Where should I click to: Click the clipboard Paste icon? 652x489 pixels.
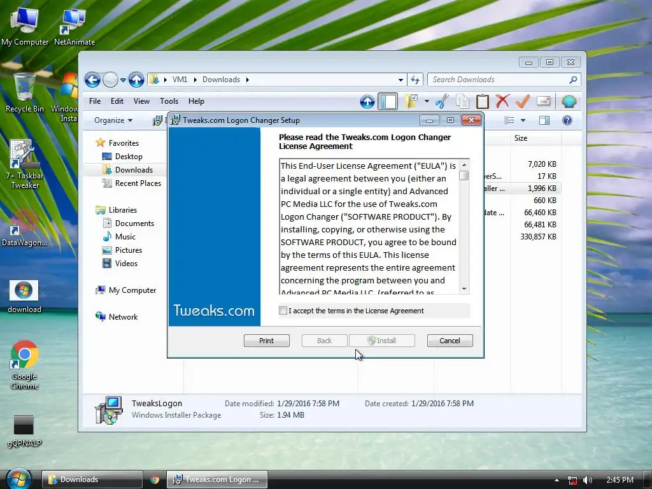pyautogui.click(x=483, y=101)
